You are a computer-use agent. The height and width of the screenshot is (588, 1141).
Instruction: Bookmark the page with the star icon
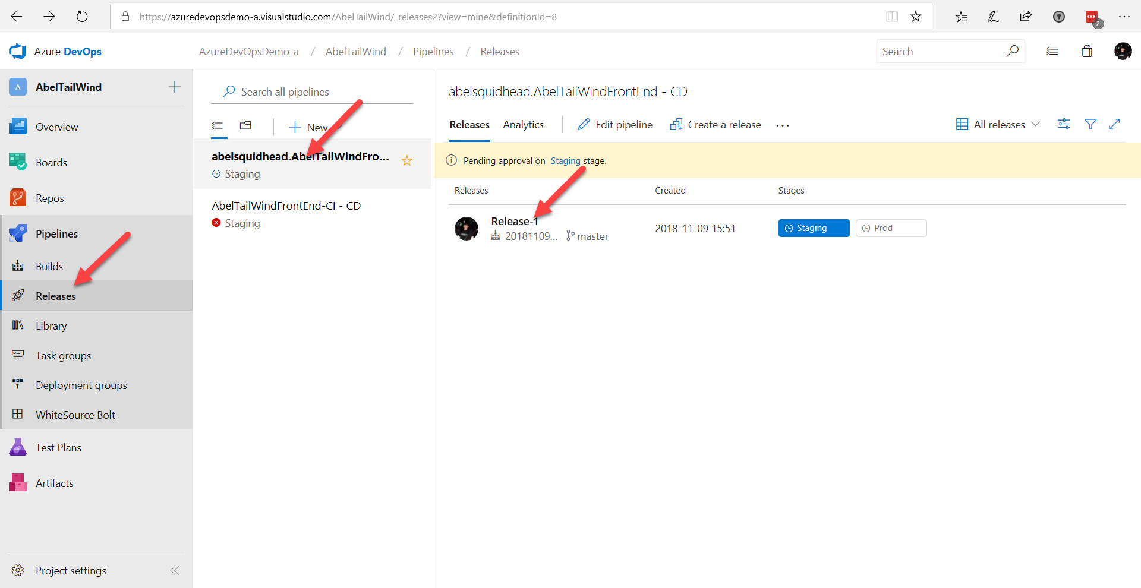(916, 17)
